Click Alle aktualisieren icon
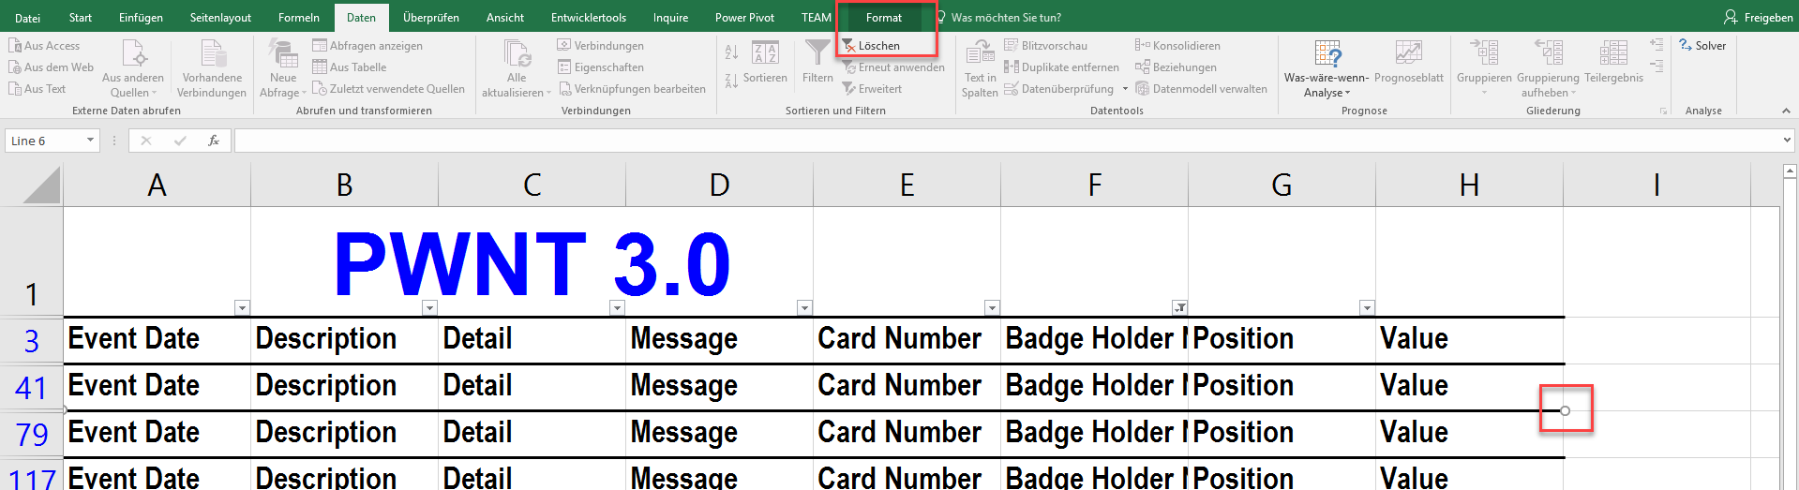The height and width of the screenshot is (490, 1799). click(517, 54)
